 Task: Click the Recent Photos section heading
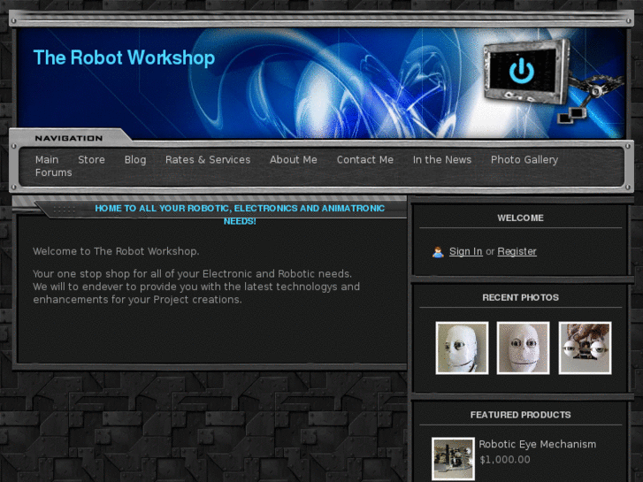(521, 298)
